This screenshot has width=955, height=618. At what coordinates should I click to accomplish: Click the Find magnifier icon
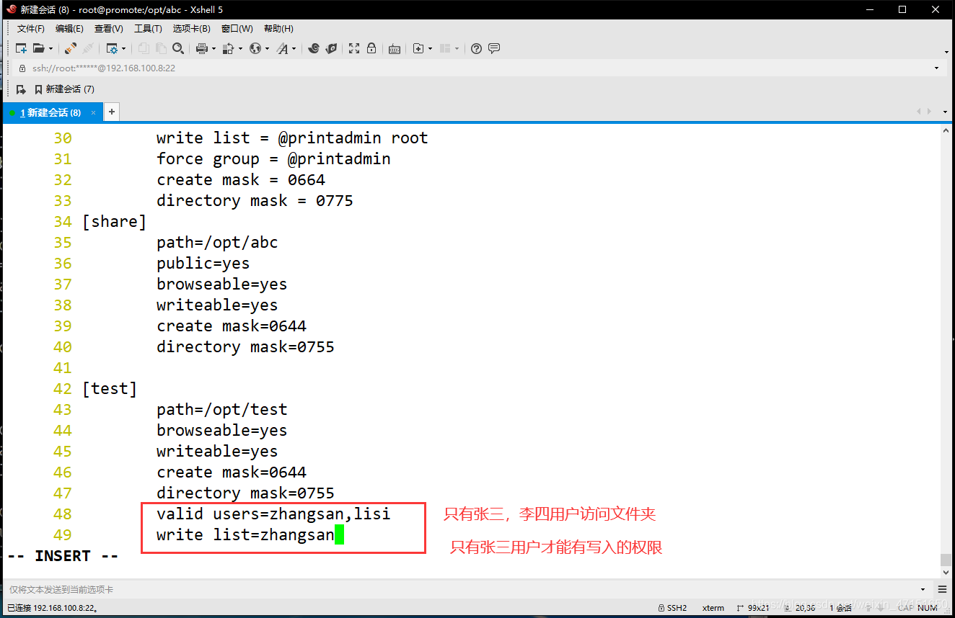pos(178,48)
